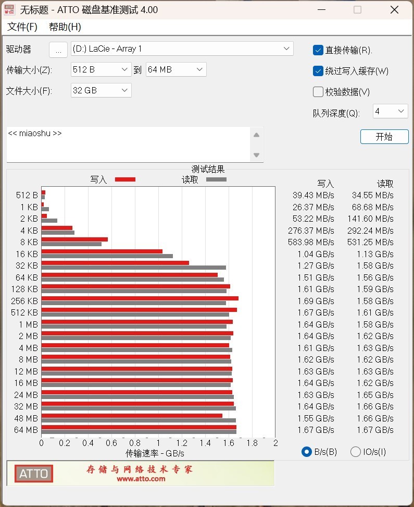Click the 1.55 GB/s write value

coord(316,418)
